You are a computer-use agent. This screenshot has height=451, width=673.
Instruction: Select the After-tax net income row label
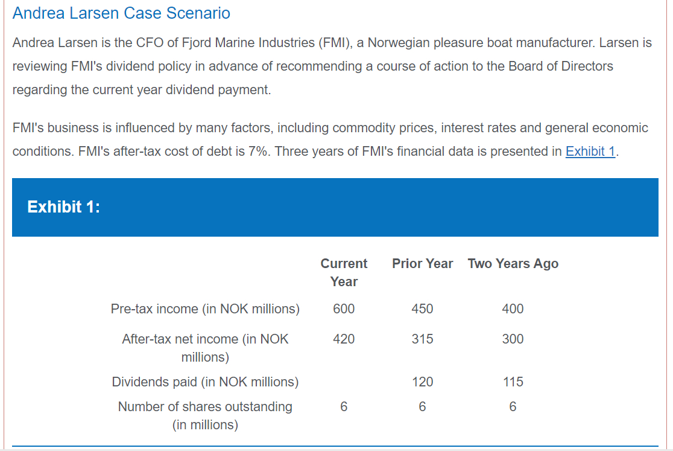205,348
